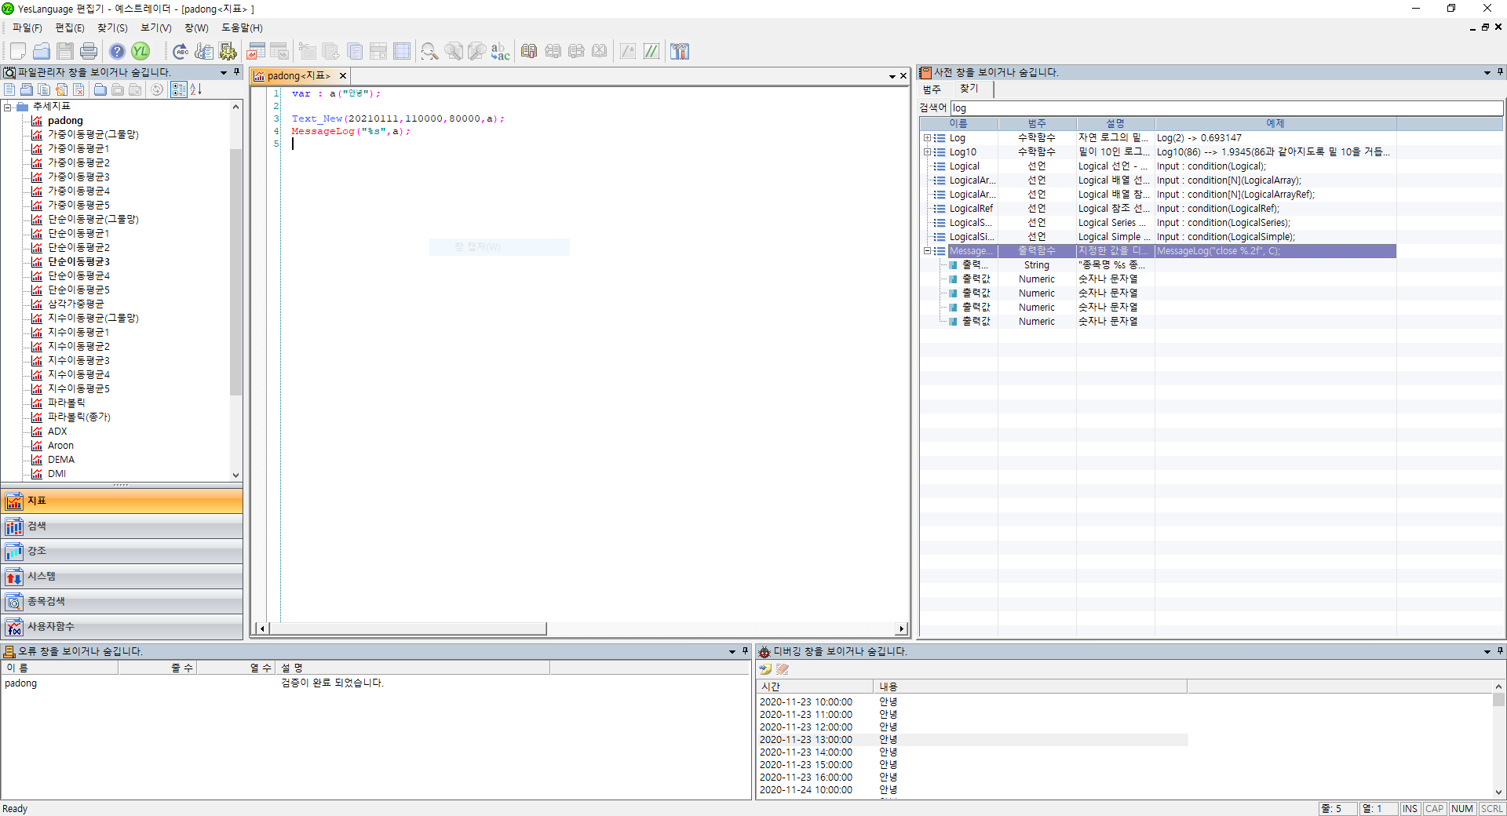This screenshot has height=816, width=1507.
Task: Open the 편집(E) menu
Action: [70, 28]
